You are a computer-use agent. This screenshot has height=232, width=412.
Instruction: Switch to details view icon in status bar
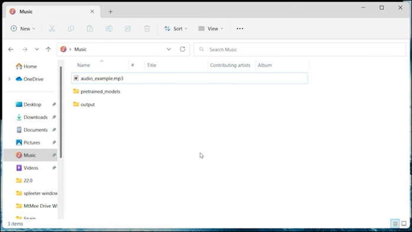point(395,224)
